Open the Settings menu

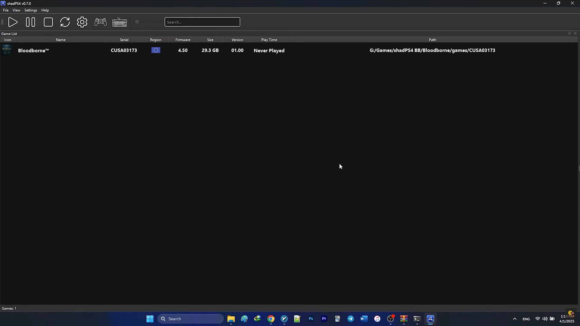(31, 10)
